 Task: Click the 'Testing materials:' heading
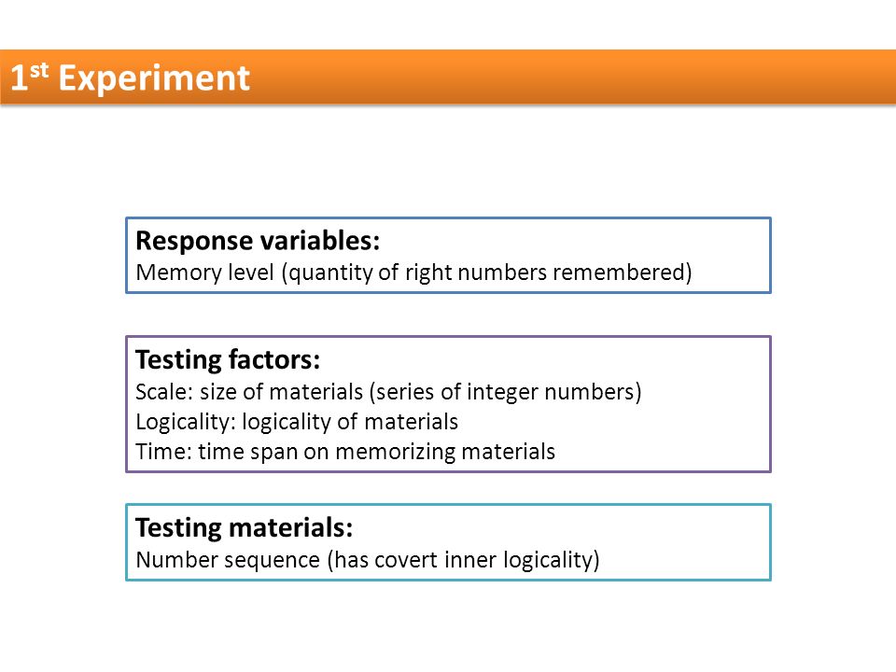tap(244, 527)
